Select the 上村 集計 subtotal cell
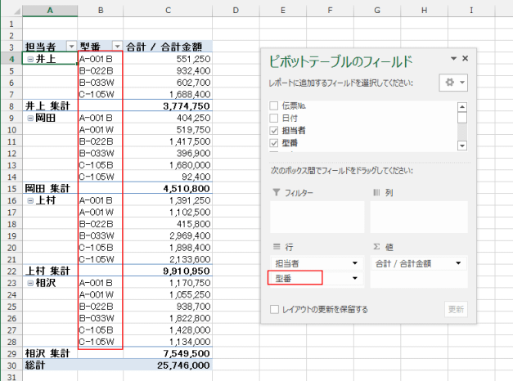 [50, 271]
